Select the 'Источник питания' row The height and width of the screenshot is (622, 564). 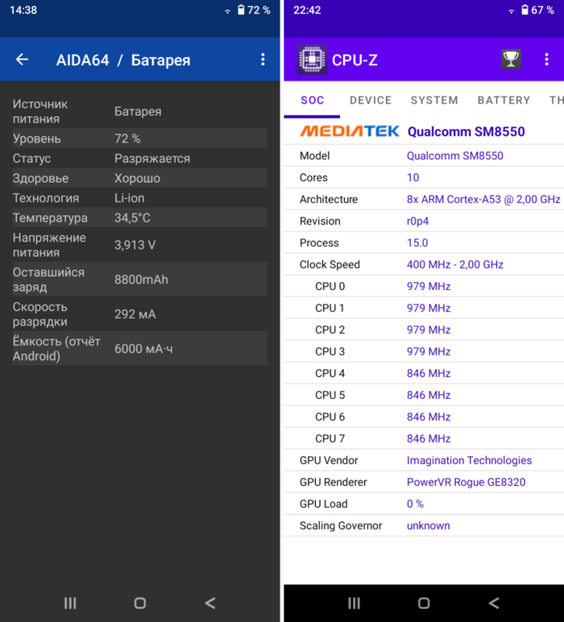(x=140, y=111)
